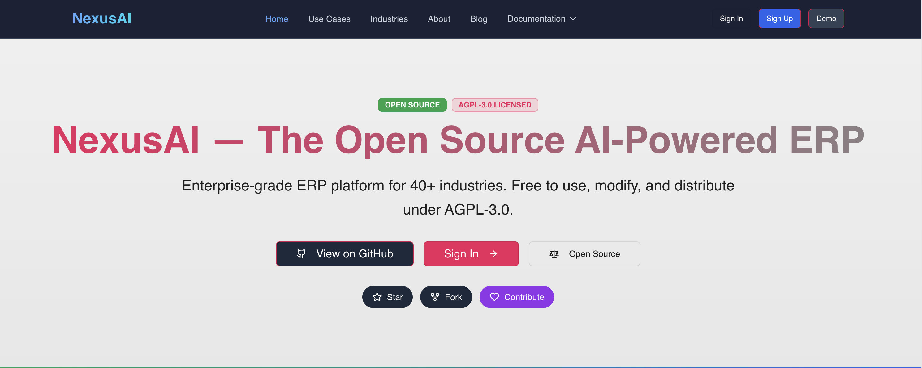Select the star icon on the Star button
This screenshot has height=368, width=922.
coord(377,297)
